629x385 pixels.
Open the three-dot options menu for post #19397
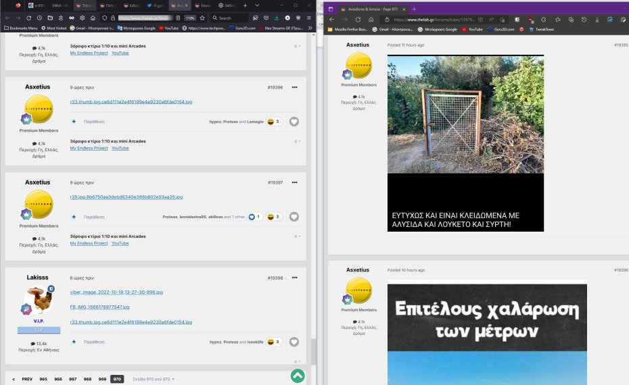click(x=294, y=182)
